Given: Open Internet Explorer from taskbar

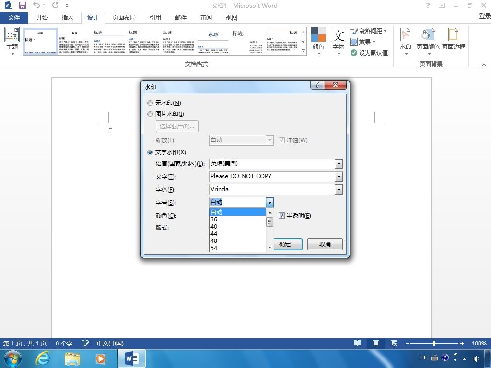Looking at the screenshot, I should point(42,358).
